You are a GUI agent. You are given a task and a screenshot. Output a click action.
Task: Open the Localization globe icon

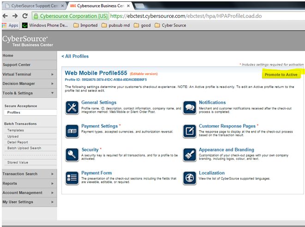(190, 178)
